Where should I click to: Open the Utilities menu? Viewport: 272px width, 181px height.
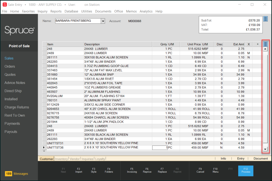[87, 12]
